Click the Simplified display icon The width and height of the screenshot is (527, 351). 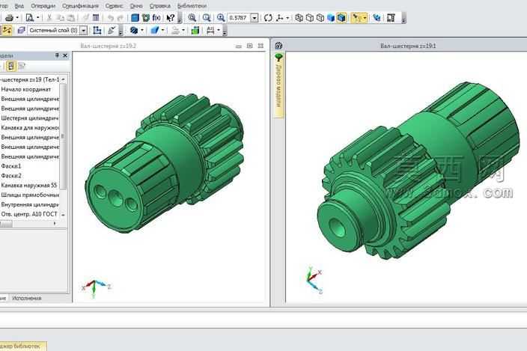pyautogui.click(x=391, y=18)
